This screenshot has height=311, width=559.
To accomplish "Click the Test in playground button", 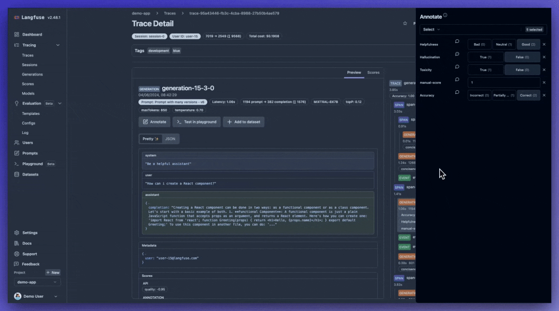I will 196,122.
